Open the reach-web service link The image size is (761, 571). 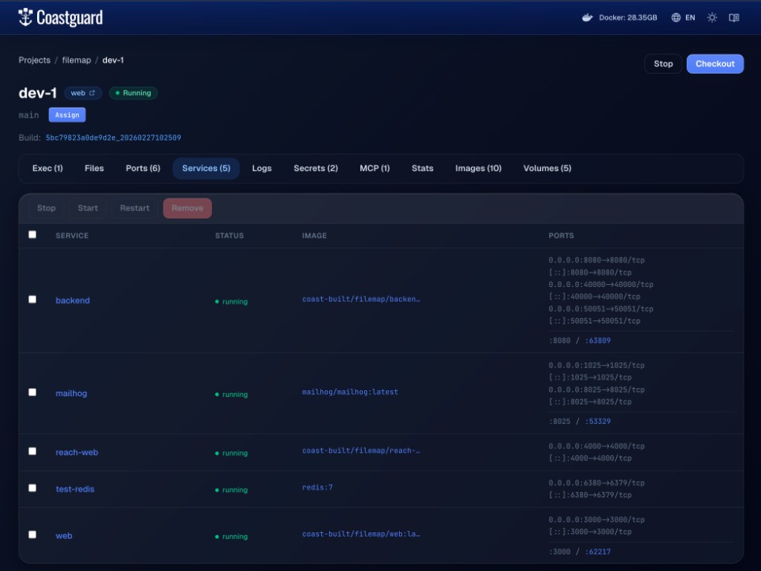pos(77,452)
